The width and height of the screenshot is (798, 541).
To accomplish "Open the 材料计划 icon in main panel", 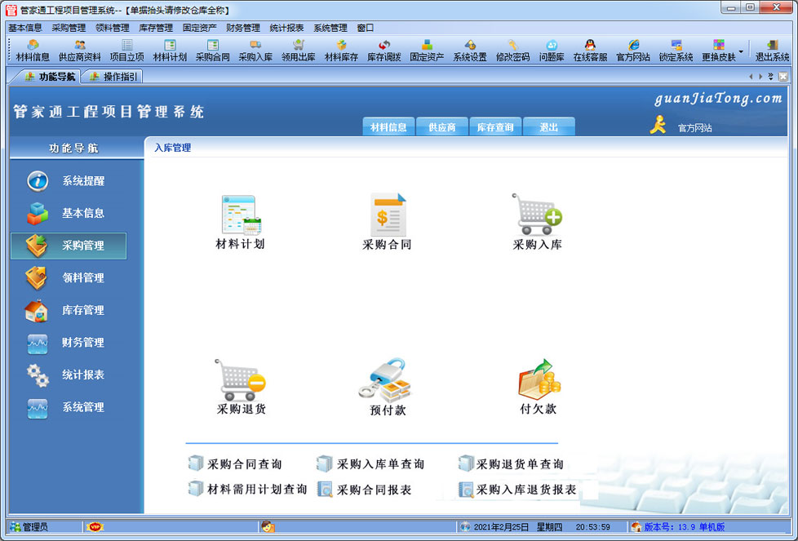I will [240, 215].
